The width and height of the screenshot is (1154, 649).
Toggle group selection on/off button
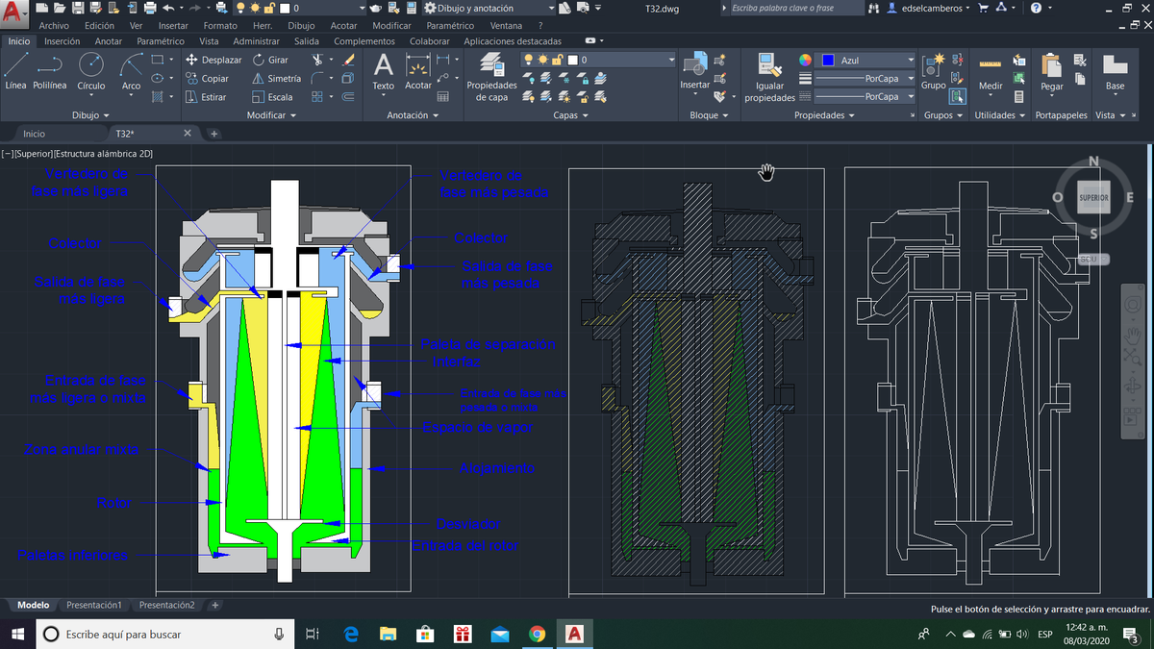click(957, 96)
